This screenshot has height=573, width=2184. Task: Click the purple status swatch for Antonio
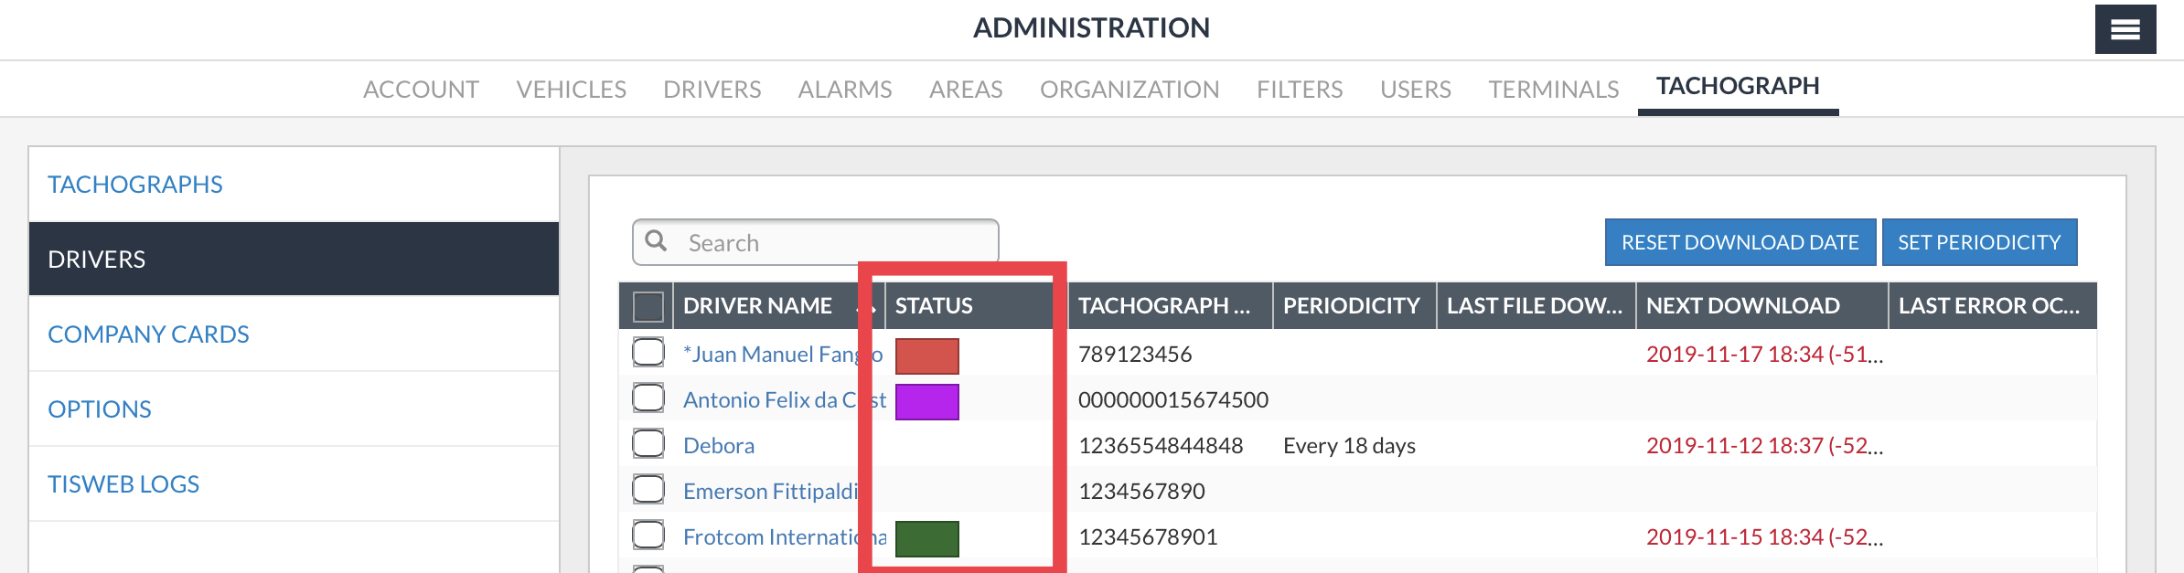(926, 402)
